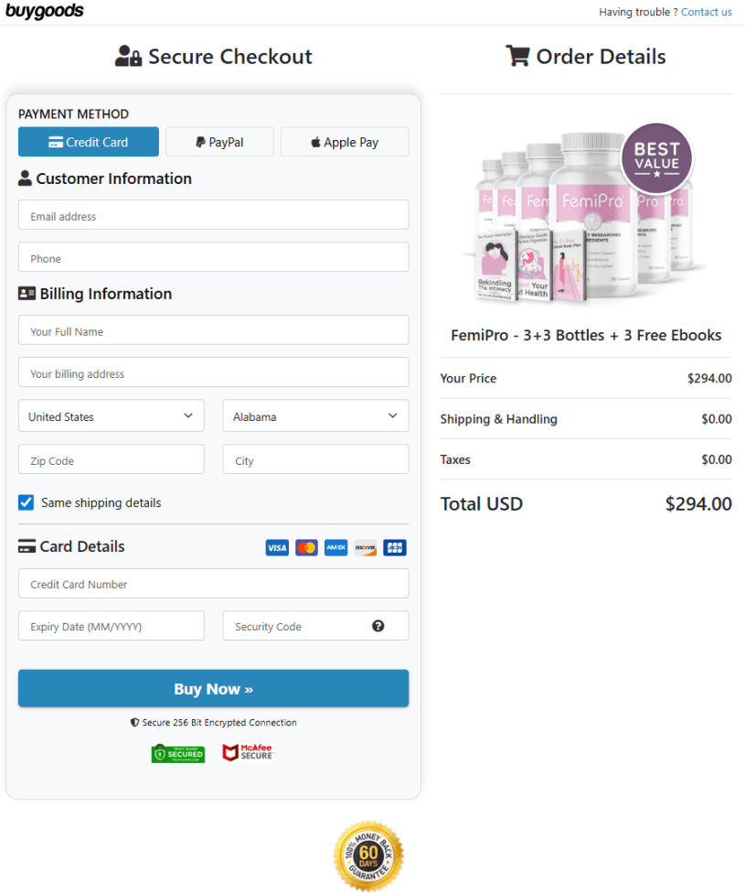
Task: Click the green Secured trust badge
Action: (x=178, y=754)
